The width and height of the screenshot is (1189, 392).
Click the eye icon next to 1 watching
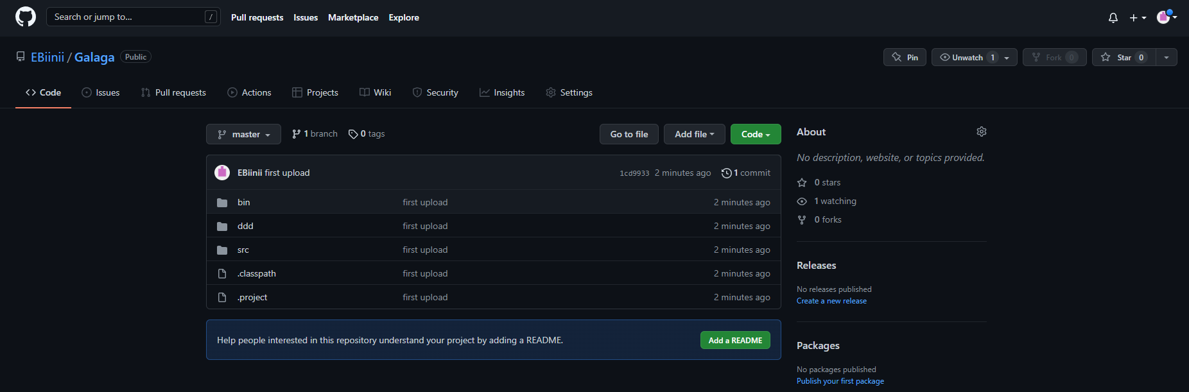[802, 201]
